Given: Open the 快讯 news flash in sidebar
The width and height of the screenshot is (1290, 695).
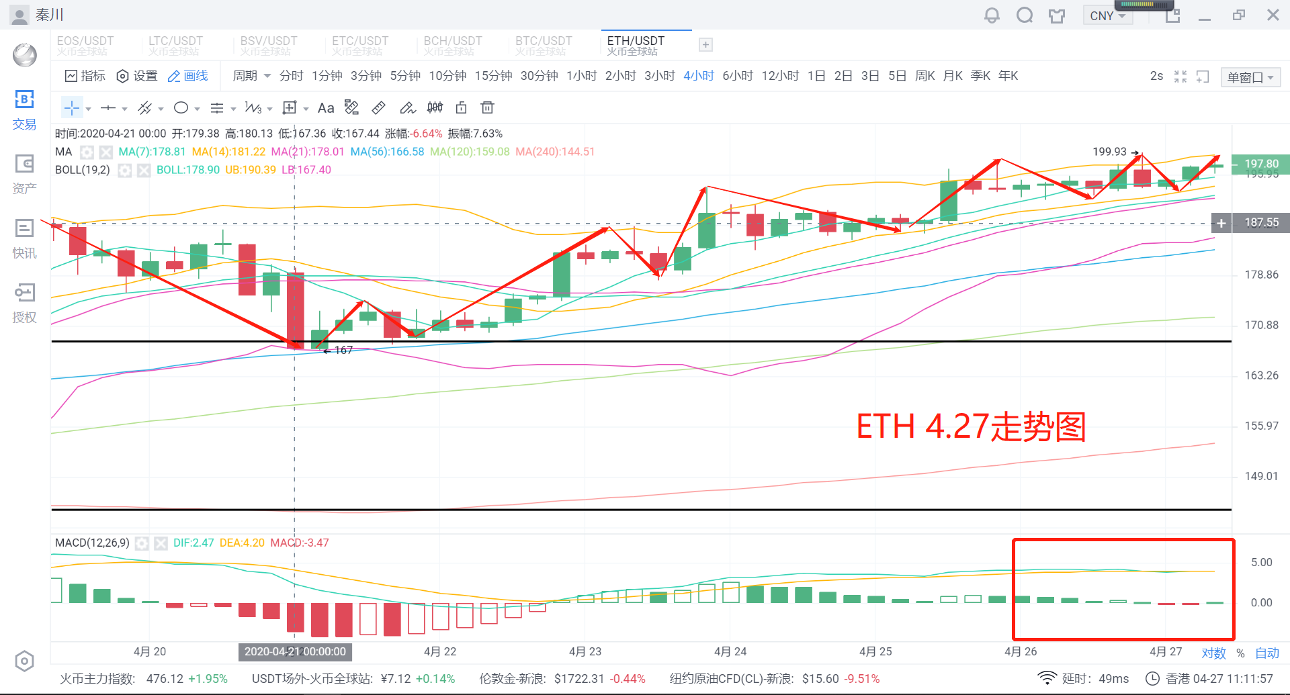Looking at the screenshot, I should 24,239.
